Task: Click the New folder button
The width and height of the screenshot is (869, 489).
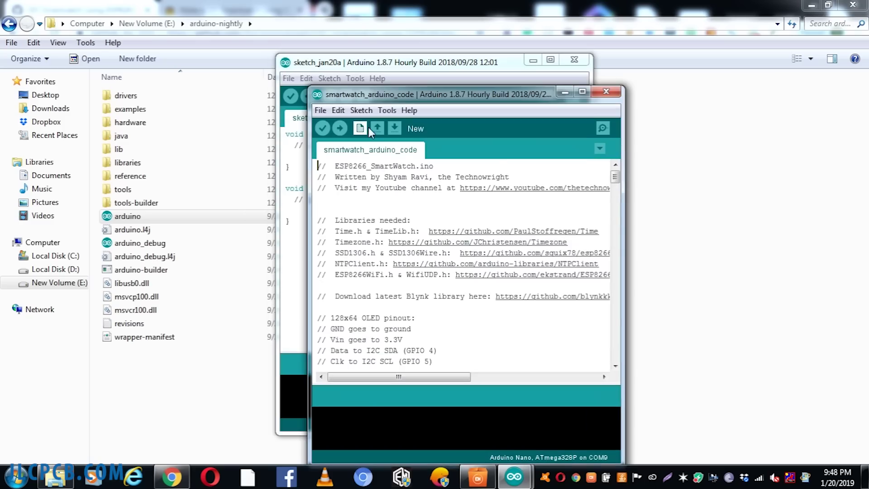Action: coord(137,59)
